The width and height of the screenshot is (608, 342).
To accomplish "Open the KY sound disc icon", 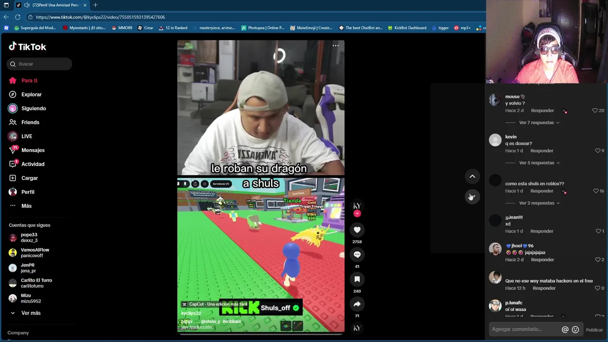I will (x=357, y=328).
